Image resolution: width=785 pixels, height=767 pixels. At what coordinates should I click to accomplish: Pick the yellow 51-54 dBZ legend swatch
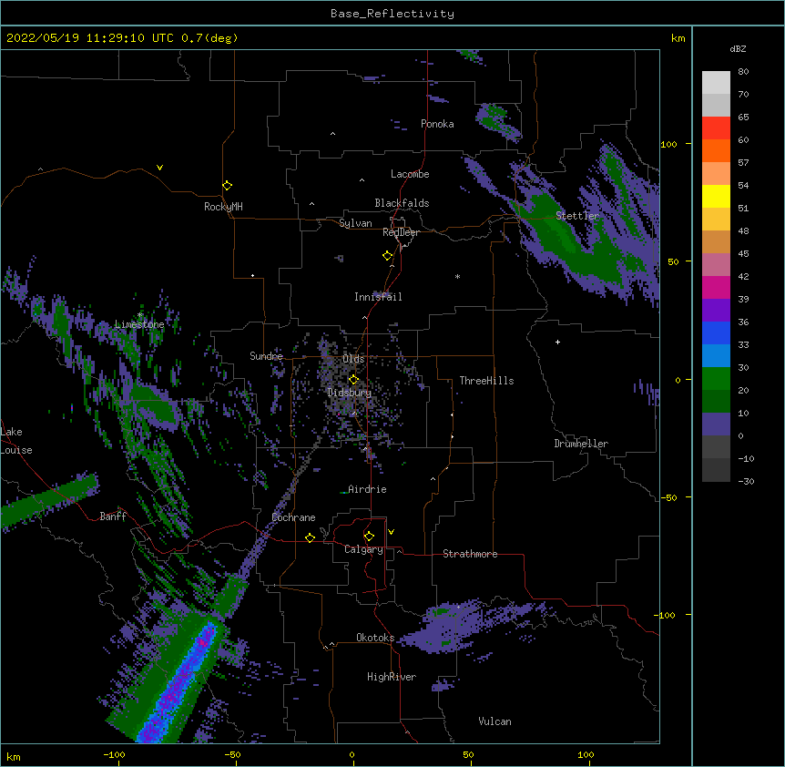point(716,196)
